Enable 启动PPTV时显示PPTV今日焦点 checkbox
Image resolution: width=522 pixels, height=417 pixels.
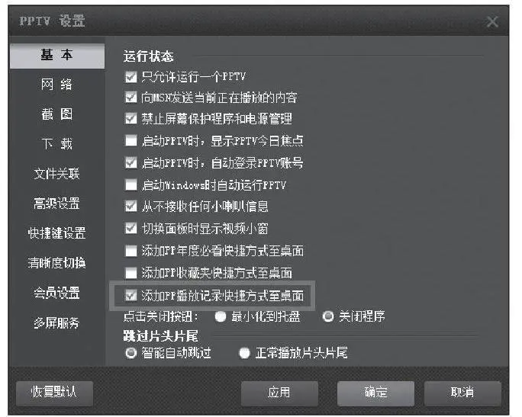130,141
